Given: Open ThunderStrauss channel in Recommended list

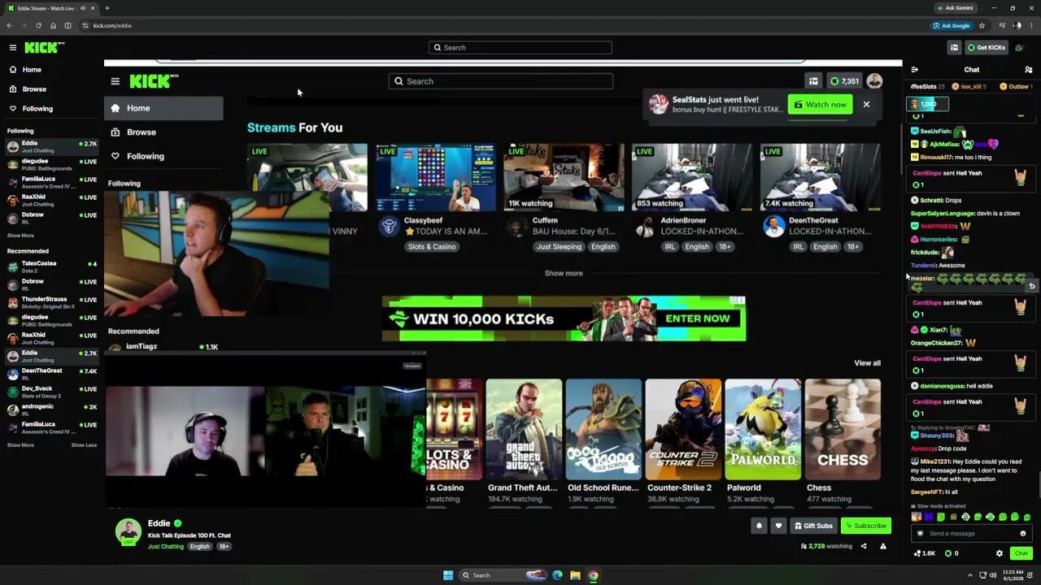Looking at the screenshot, I should pyautogui.click(x=50, y=302).
